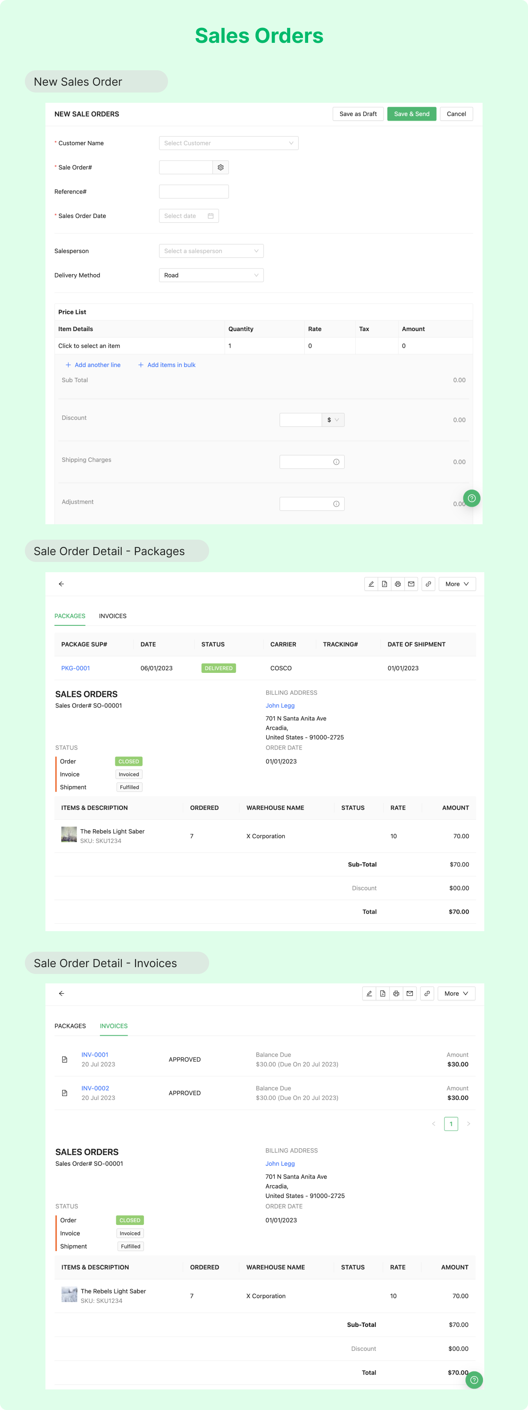Expand More menu in Invoices detail toolbar
Screen dimensions: 528x1410
pyautogui.click(x=456, y=993)
